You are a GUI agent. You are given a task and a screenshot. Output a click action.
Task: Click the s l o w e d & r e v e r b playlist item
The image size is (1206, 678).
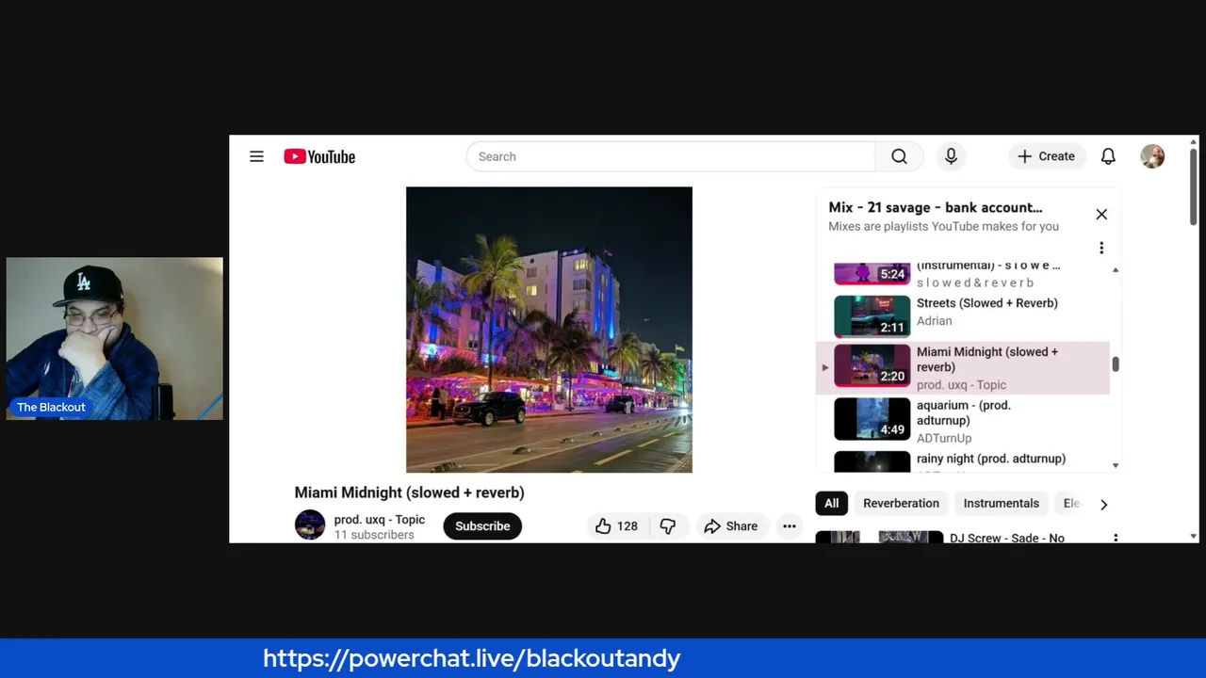[x=963, y=275]
